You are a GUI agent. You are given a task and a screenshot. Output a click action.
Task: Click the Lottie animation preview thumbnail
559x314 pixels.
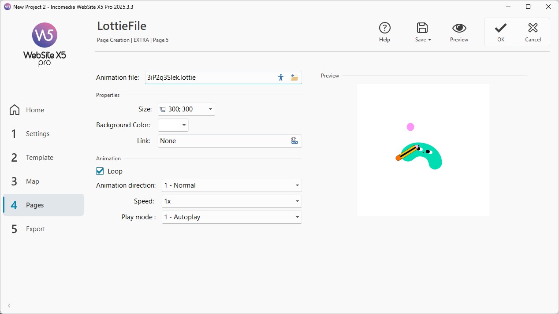pos(423,150)
